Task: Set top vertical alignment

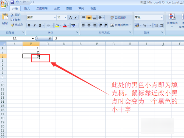Action: pyautogui.click(x=84, y=18)
